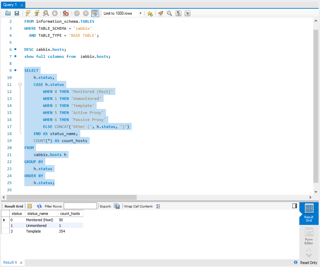The height and width of the screenshot is (267, 320).
Task: Toggle invisible characters pilcrow icon
Action: pos(178,13)
